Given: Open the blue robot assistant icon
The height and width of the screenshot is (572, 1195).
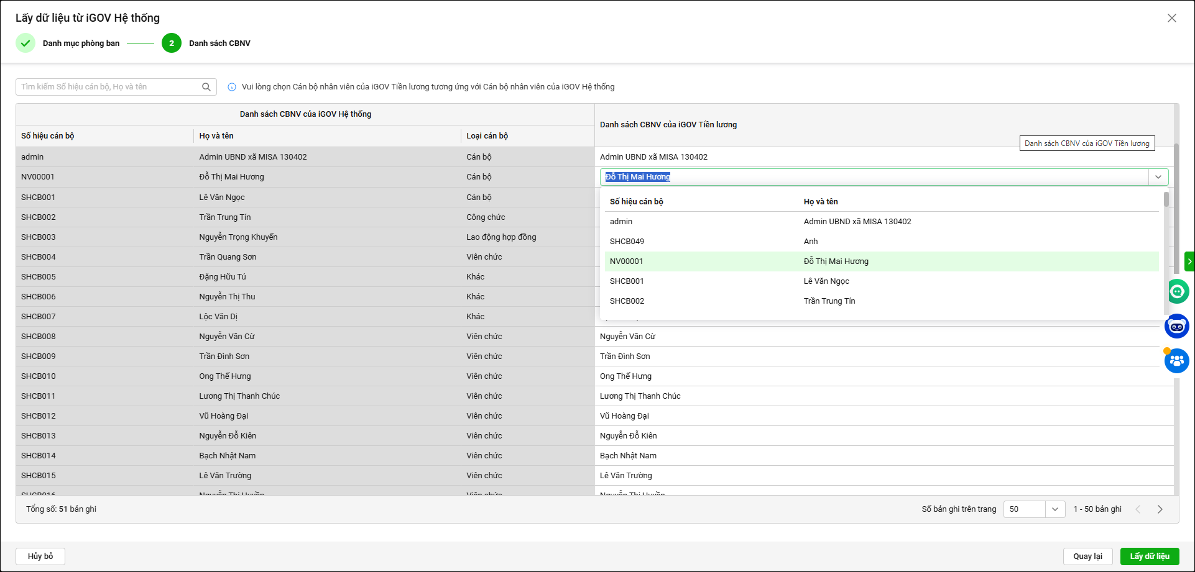Looking at the screenshot, I should [1177, 325].
